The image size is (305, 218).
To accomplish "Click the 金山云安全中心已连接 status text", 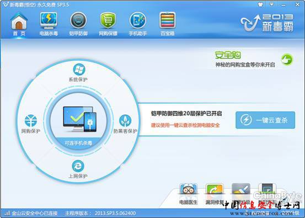I will coord(35,214).
